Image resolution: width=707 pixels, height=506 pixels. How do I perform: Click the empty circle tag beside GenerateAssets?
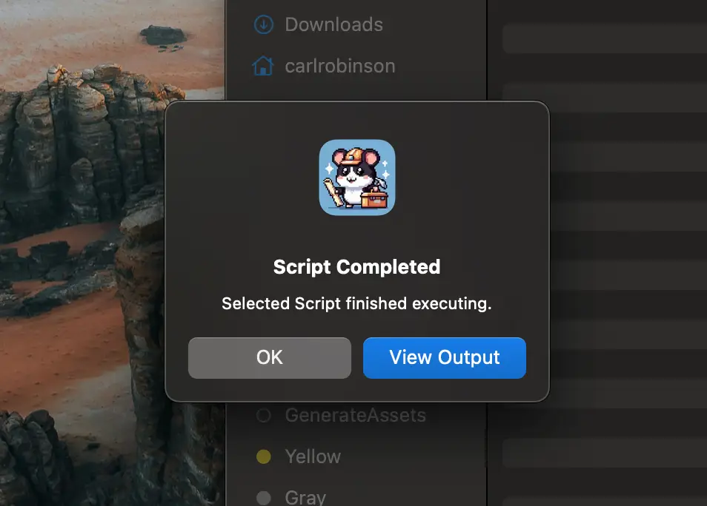263,416
